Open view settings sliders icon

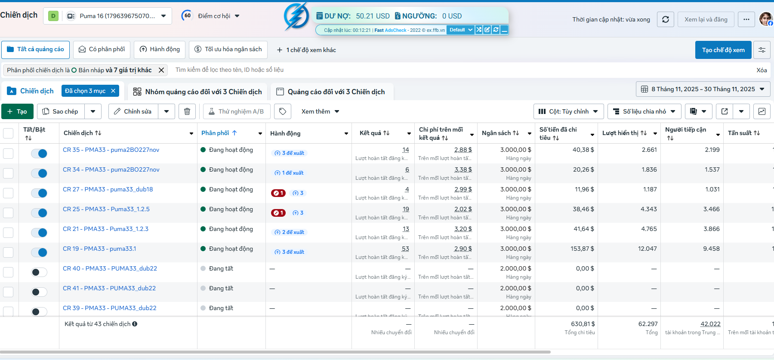(762, 50)
